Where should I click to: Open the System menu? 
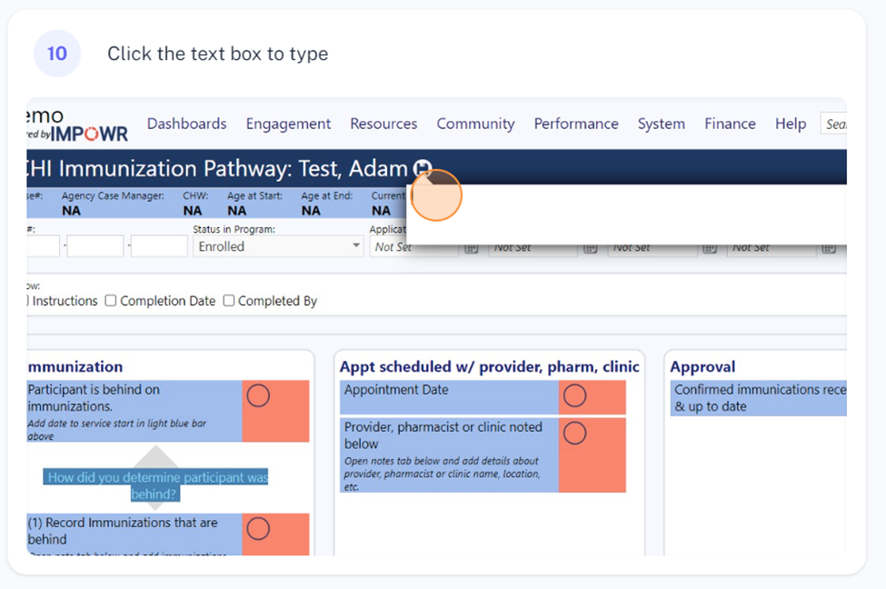662,124
